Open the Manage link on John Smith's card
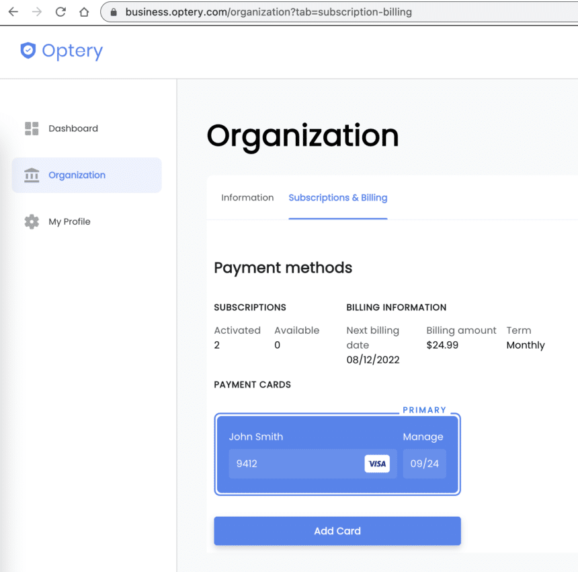 pos(423,437)
